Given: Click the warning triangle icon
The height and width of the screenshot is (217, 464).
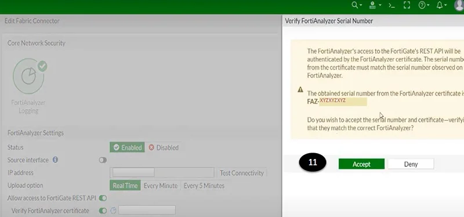Looking at the screenshot, I should pyautogui.click(x=300, y=89).
